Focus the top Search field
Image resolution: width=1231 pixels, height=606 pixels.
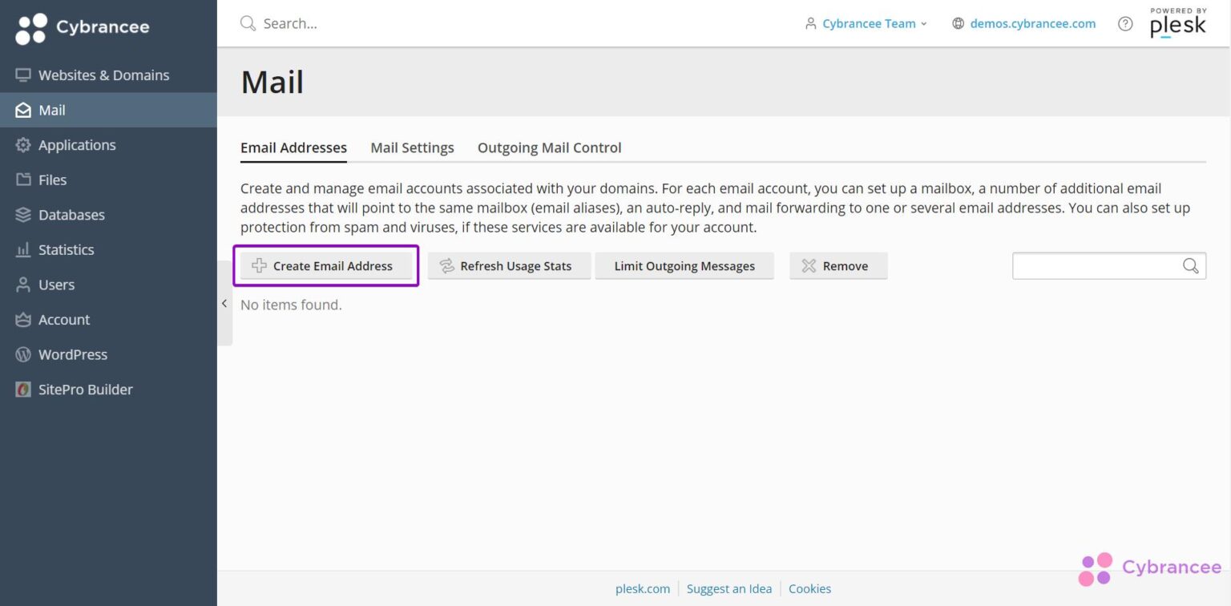pos(513,24)
